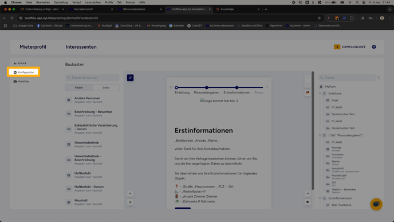The height and width of the screenshot is (222, 394).
Task: Select the Anschrift tree item
Action: pyautogui.click(x=345, y=170)
